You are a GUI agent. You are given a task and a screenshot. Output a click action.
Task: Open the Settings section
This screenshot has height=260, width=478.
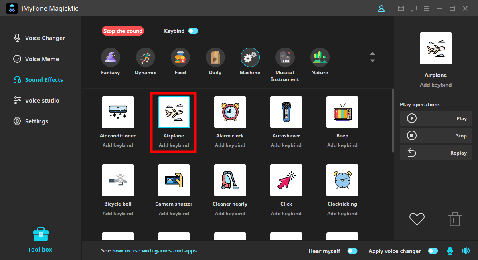click(x=30, y=121)
